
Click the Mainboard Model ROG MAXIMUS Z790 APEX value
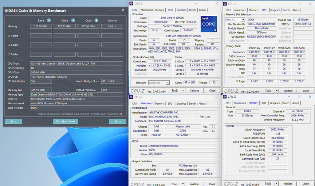[170, 117]
